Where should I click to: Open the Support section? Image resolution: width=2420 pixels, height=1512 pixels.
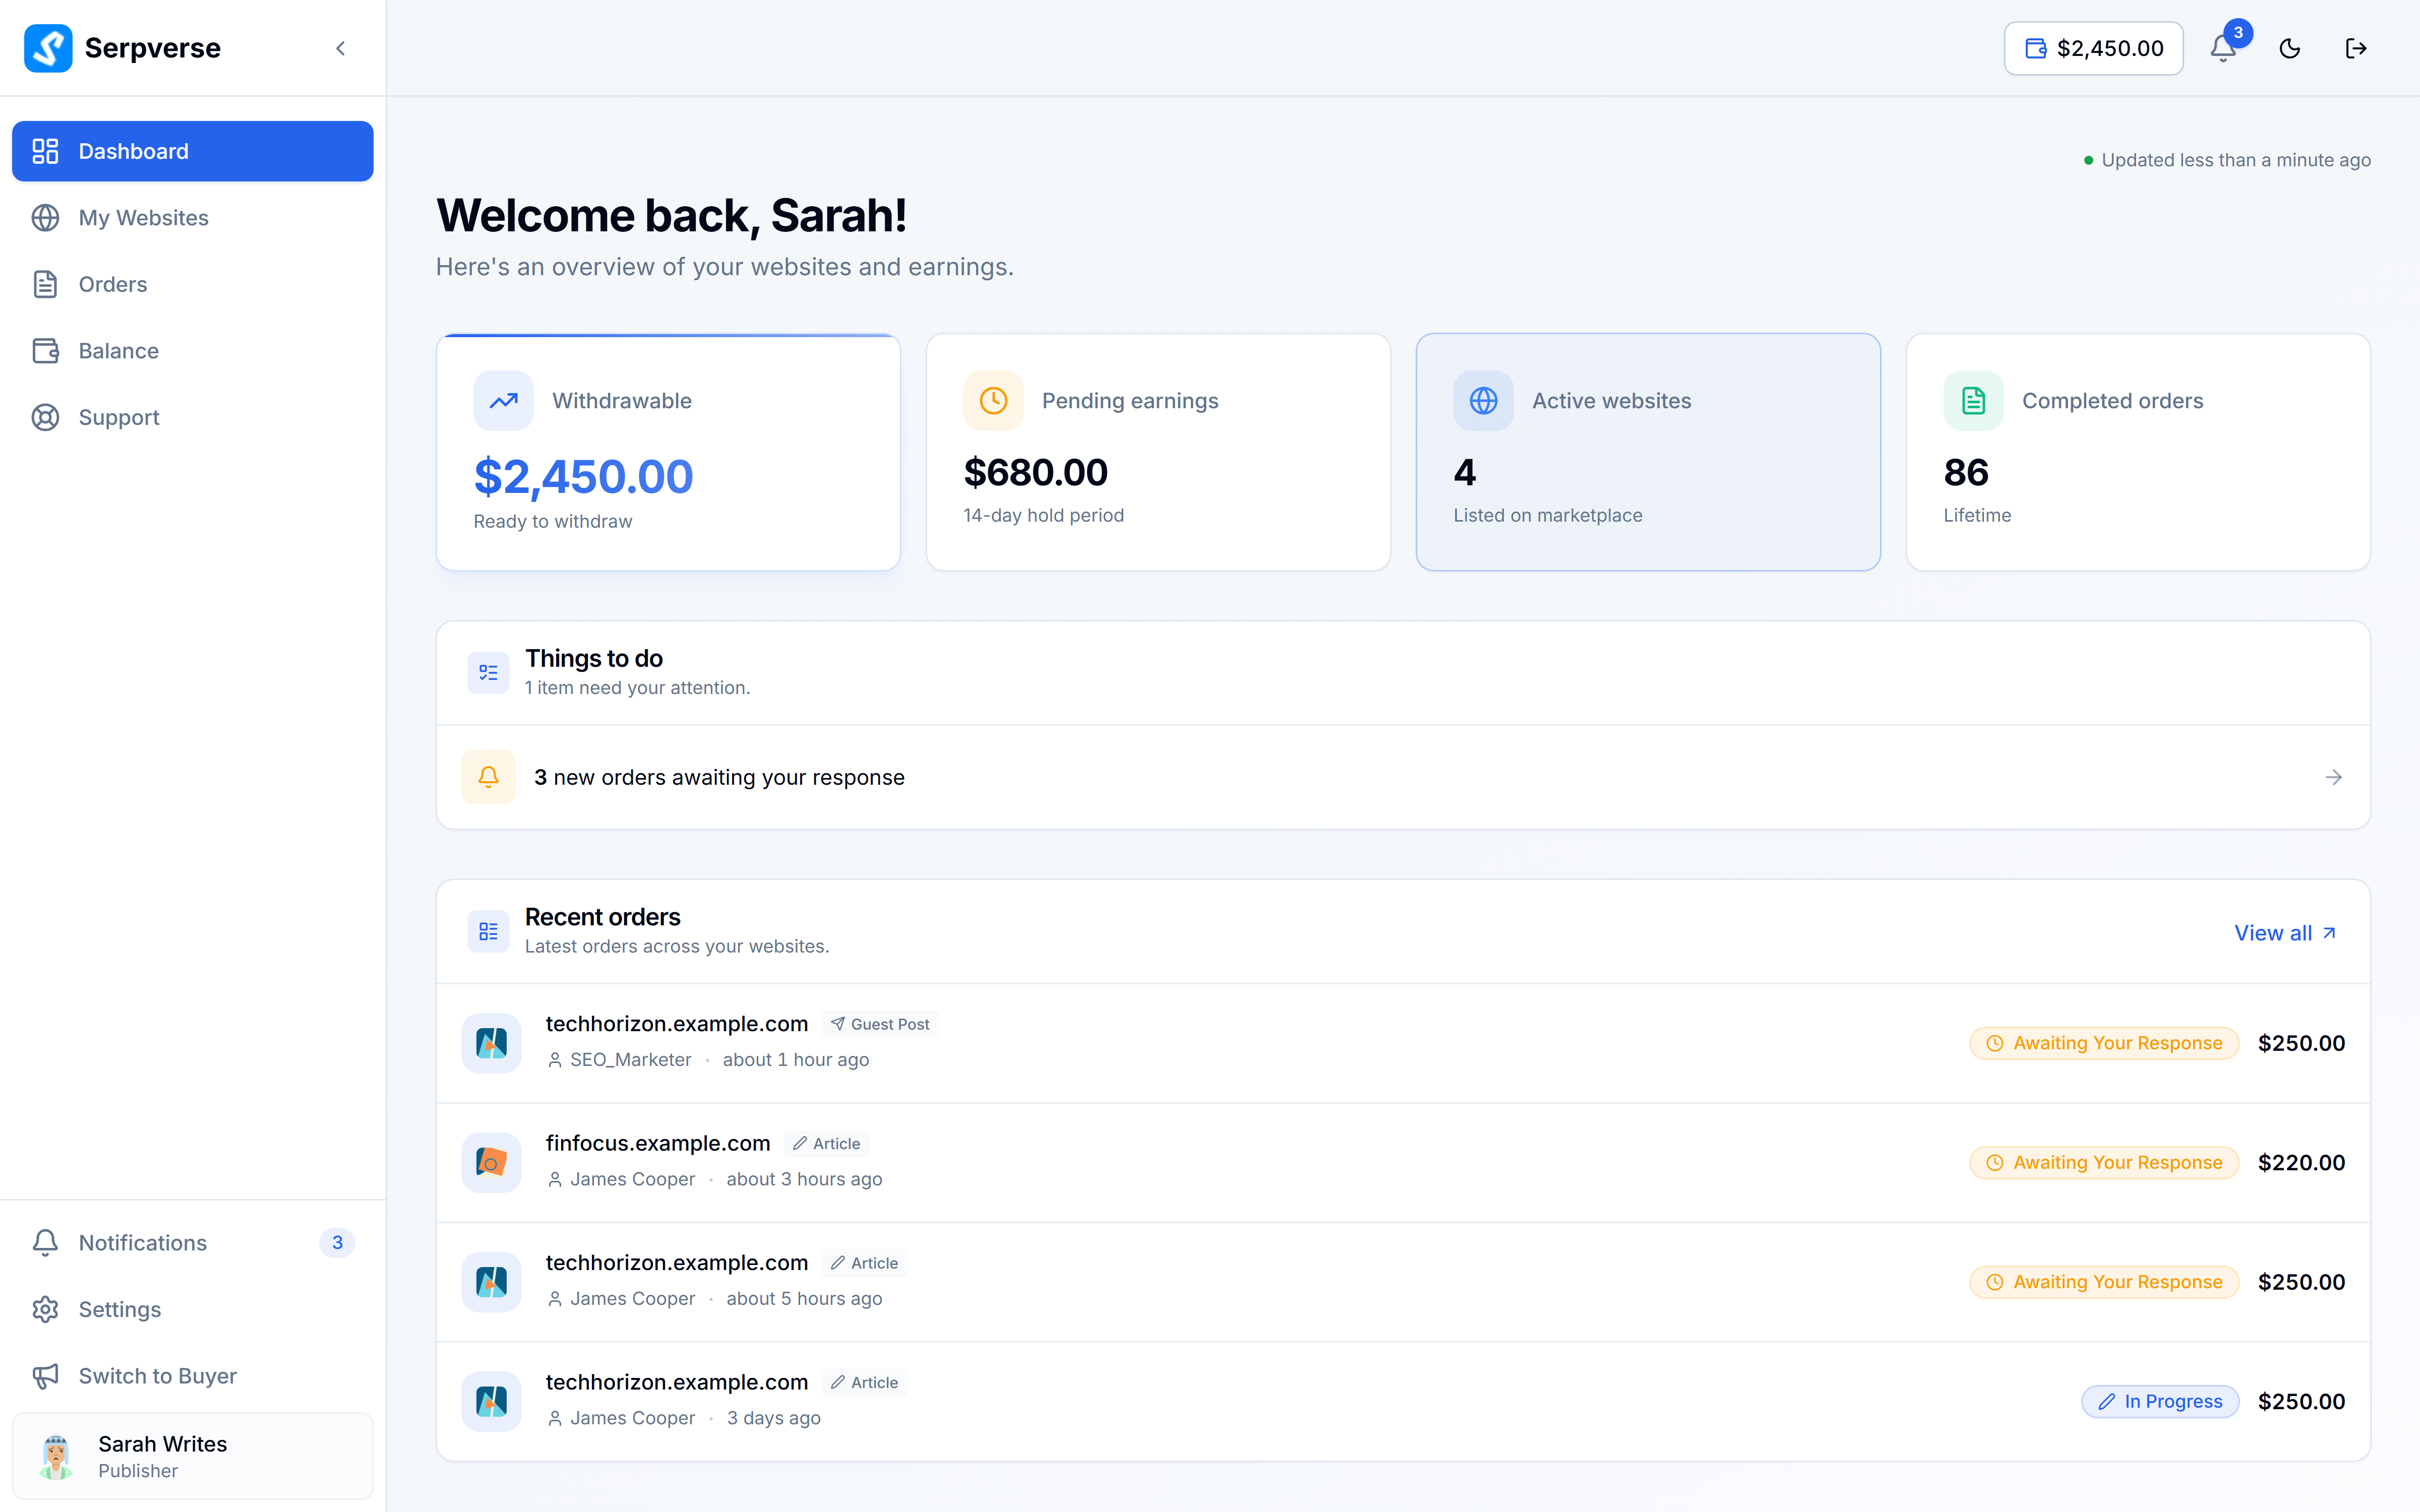point(193,417)
